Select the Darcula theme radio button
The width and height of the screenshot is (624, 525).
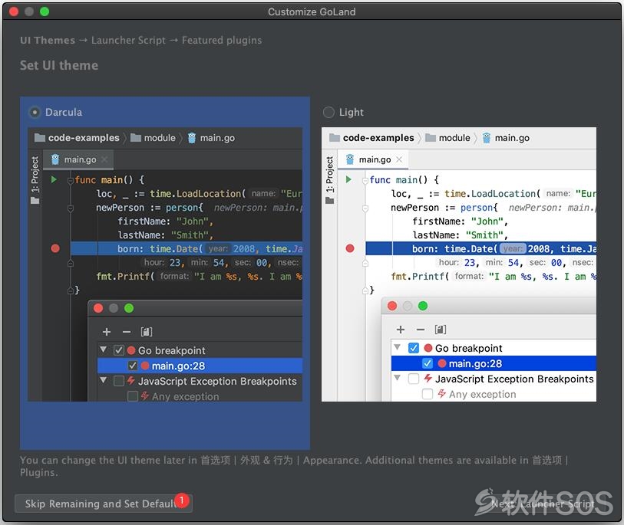(x=35, y=113)
